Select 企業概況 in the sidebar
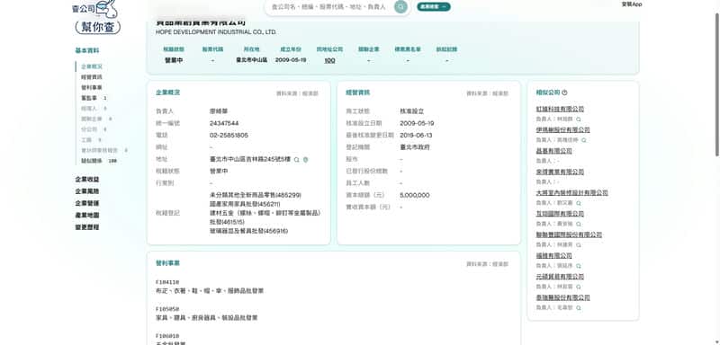720x345 pixels. (92, 66)
